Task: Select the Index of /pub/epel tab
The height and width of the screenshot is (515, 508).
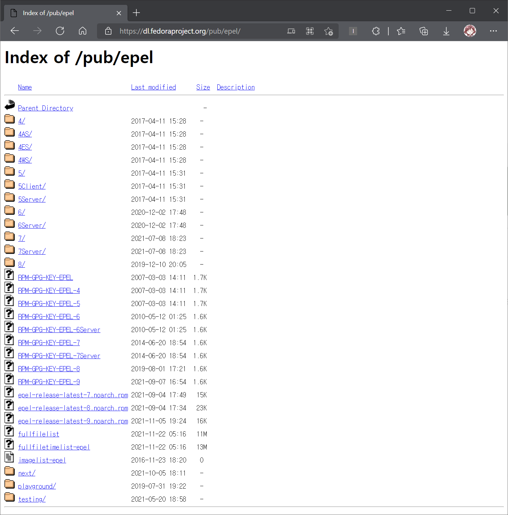Action: pyautogui.click(x=66, y=13)
